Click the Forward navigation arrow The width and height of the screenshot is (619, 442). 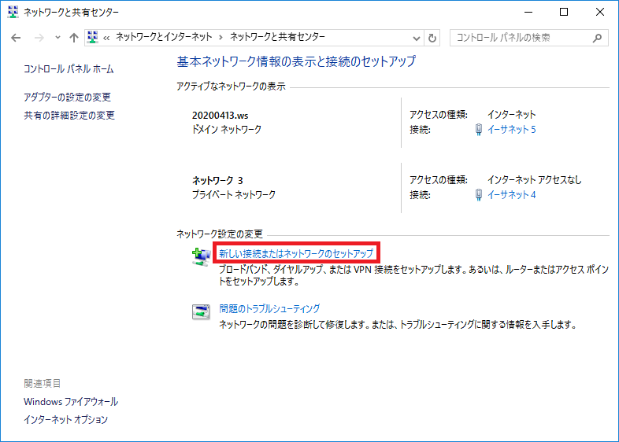39,38
